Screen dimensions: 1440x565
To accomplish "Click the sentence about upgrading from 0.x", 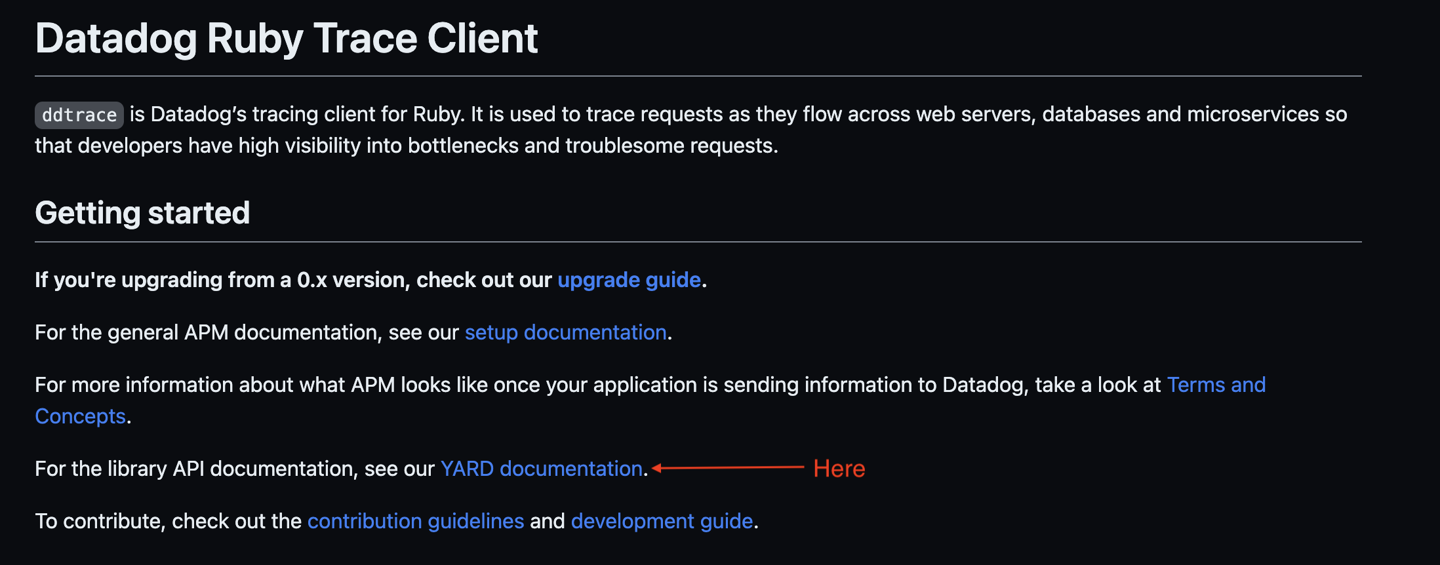I will (370, 280).
